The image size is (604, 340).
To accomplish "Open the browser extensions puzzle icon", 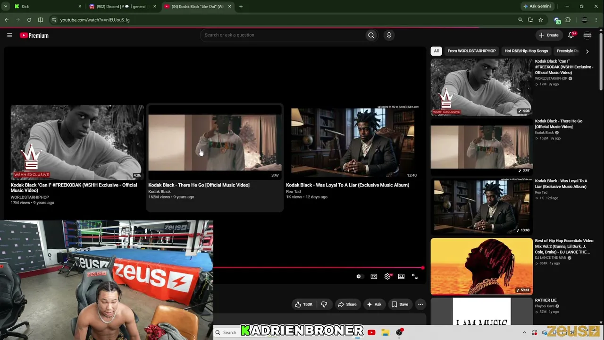I will click(x=568, y=20).
